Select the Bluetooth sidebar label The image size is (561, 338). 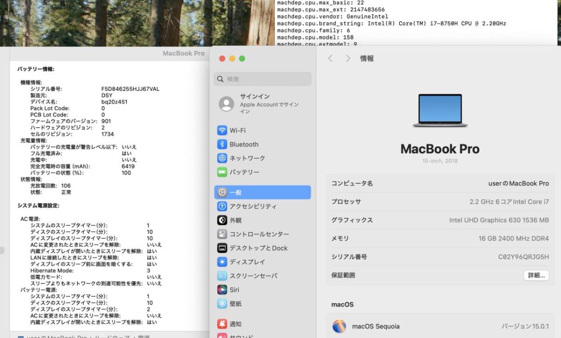[244, 144]
